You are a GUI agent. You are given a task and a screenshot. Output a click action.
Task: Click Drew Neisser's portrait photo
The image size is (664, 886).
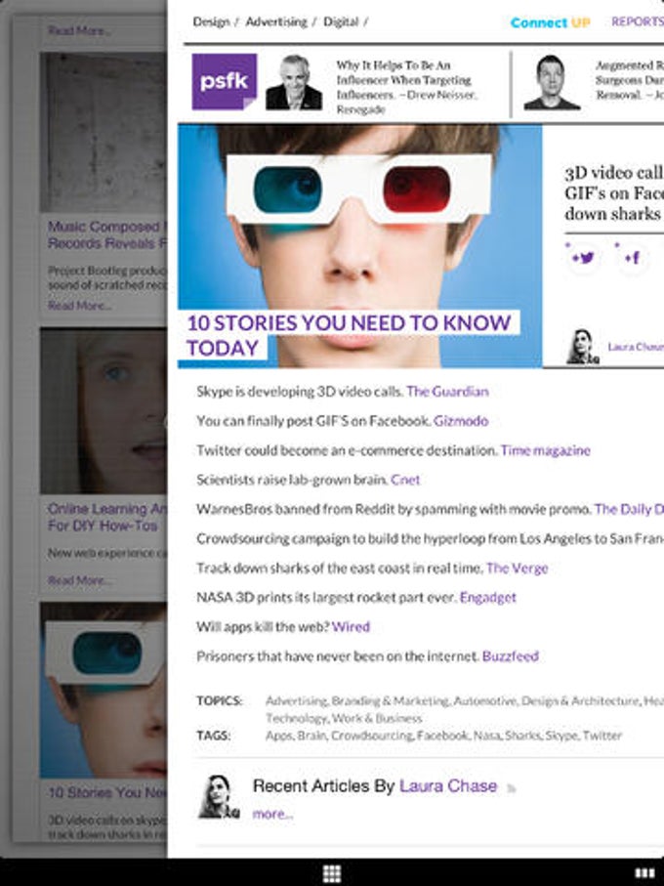pyautogui.click(x=294, y=82)
